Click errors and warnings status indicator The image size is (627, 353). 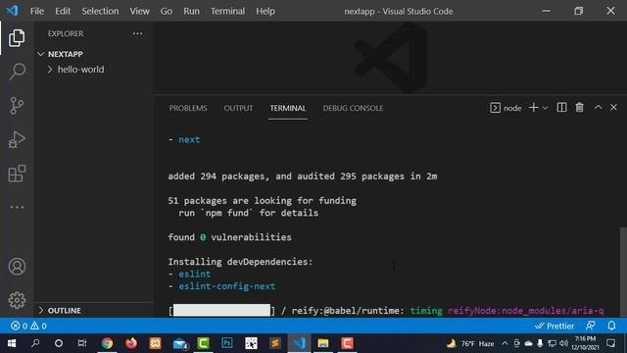click(28, 326)
